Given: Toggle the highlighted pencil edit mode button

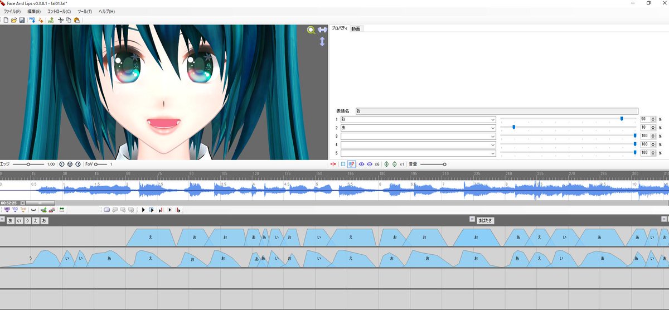Looking at the screenshot, I should point(352,164).
